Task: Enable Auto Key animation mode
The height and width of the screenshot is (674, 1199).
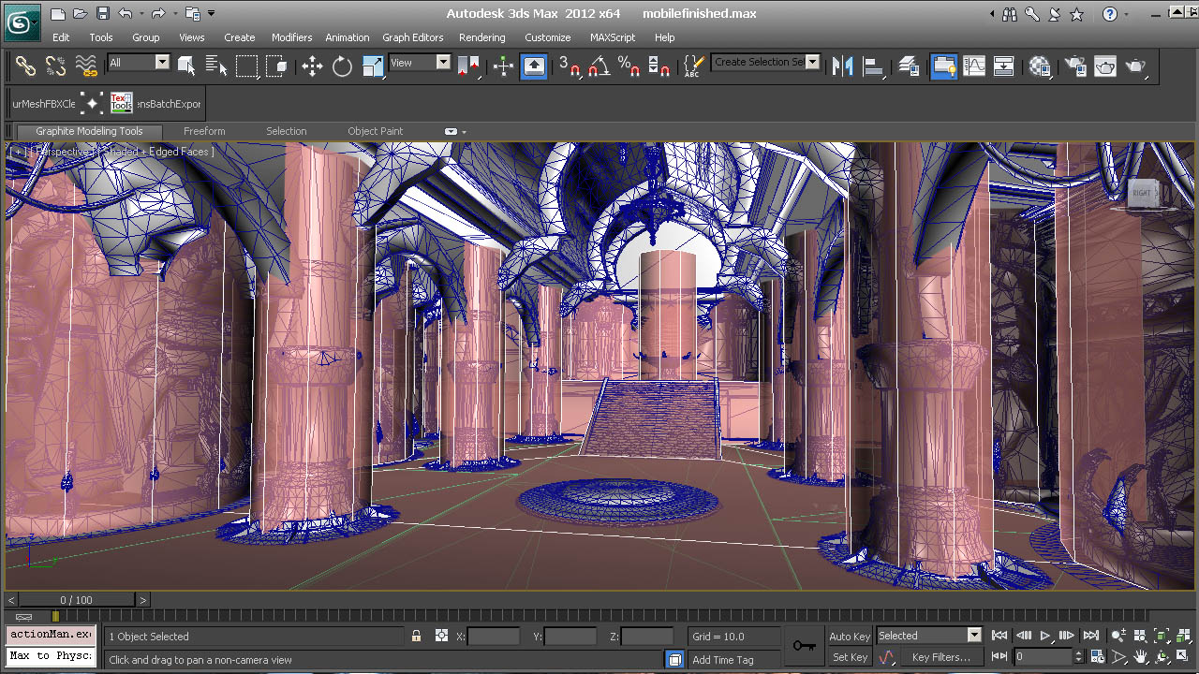Action: click(850, 637)
